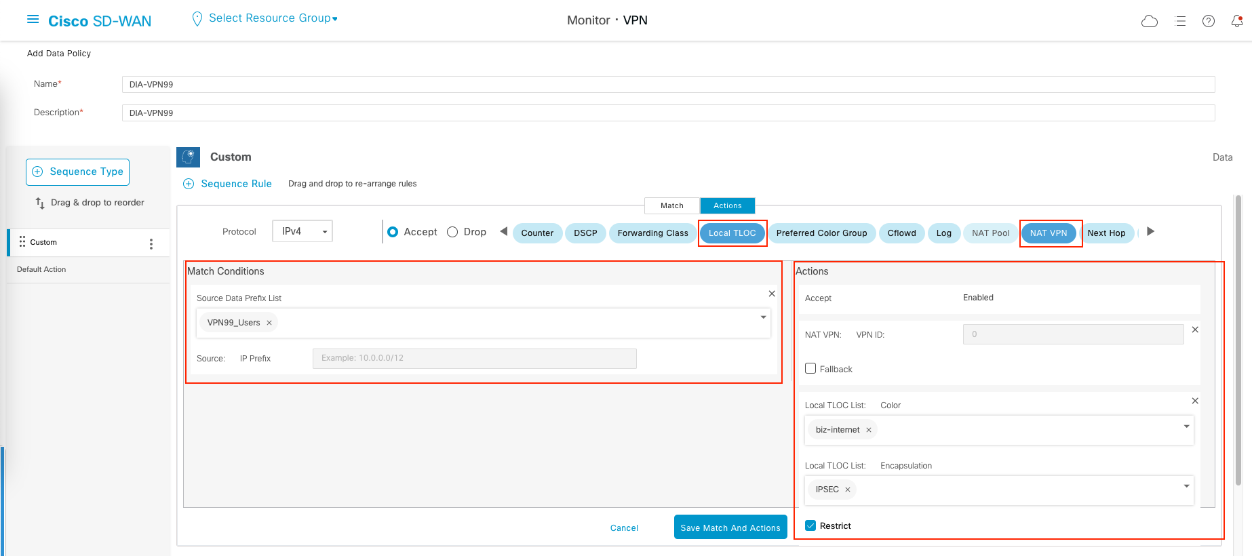
Task: Select Default Action in the sidebar
Action: click(x=41, y=269)
